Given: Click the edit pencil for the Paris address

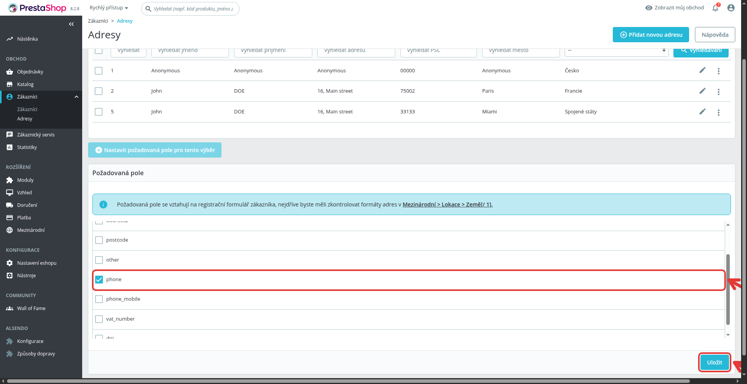Looking at the screenshot, I should 702,91.
